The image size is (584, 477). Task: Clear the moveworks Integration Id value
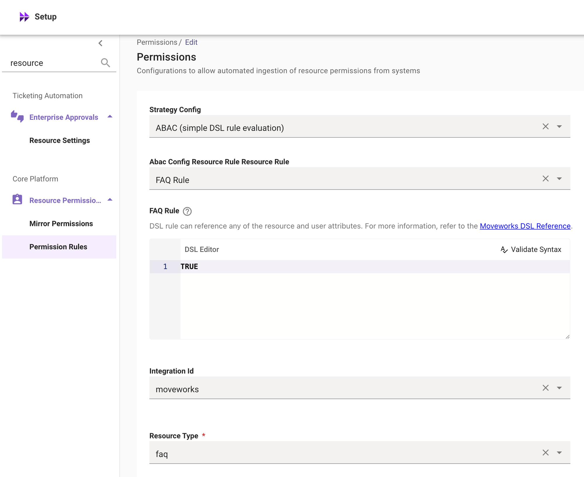click(545, 388)
